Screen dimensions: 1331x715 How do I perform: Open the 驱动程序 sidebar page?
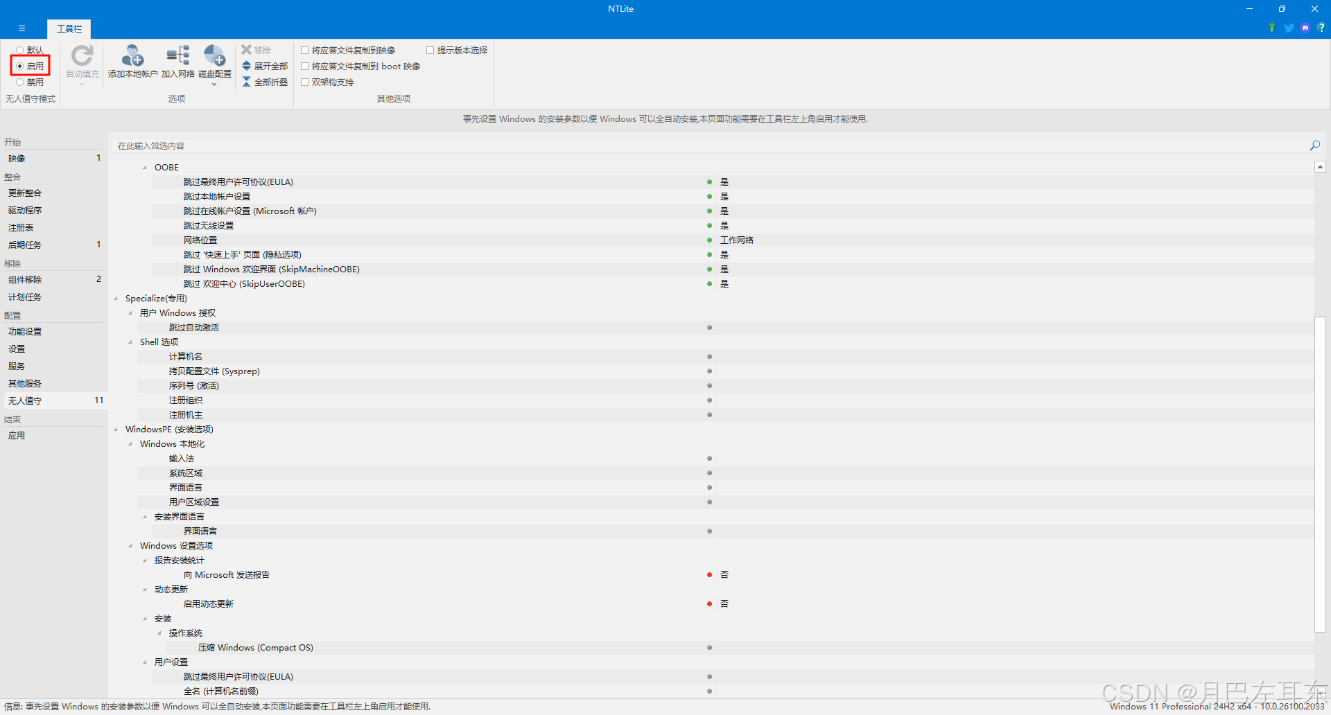[x=54, y=211]
